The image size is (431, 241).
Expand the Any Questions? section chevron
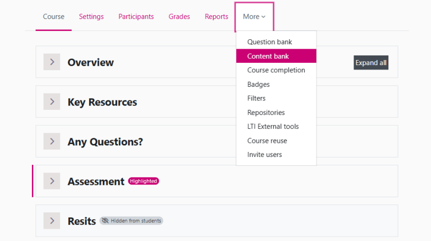[x=52, y=141]
